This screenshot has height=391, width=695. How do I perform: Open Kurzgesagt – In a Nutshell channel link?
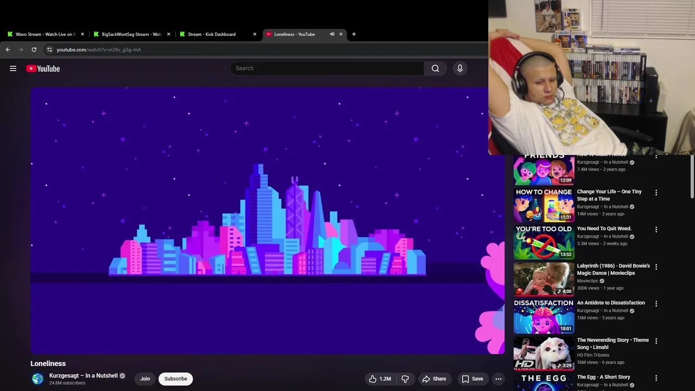pyautogui.click(x=84, y=376)
